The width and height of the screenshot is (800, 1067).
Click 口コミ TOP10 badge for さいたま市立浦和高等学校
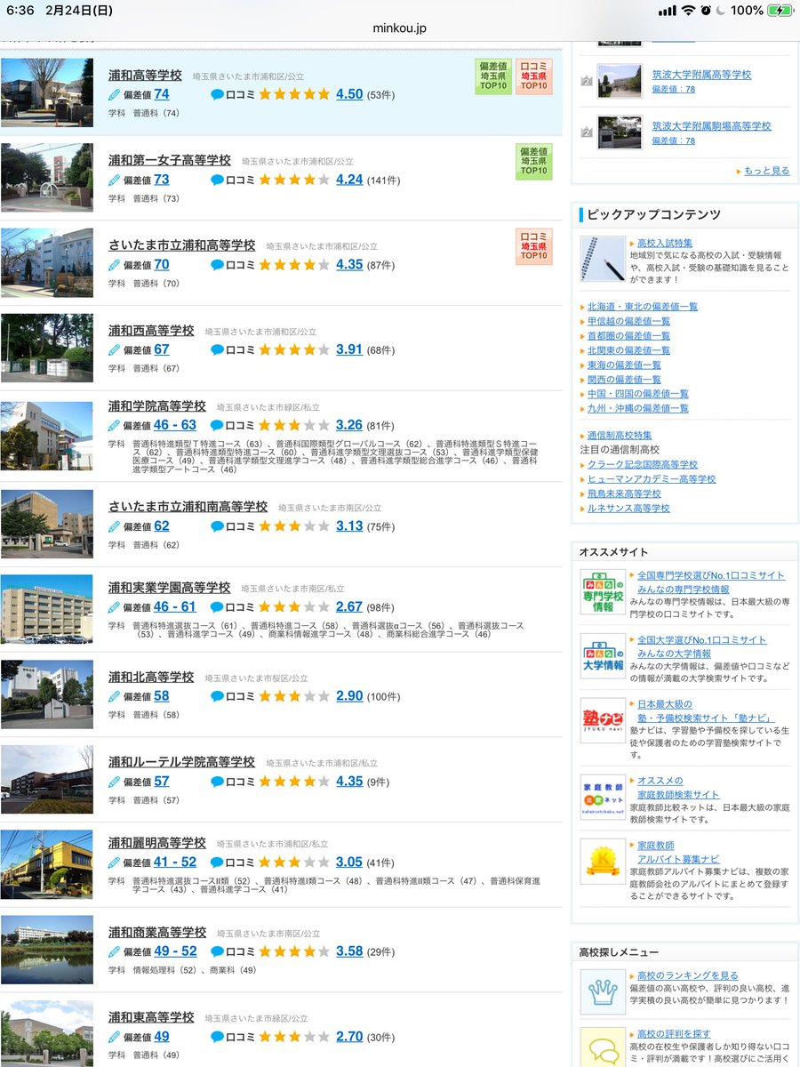click(x=534, y=246)
